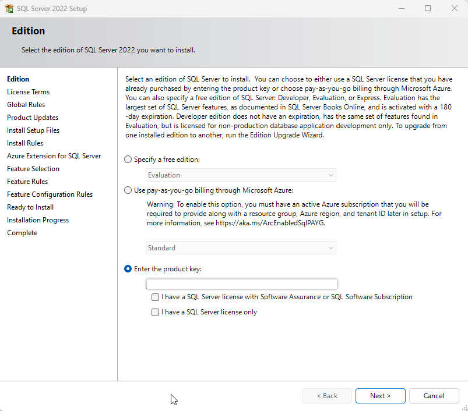The image size is (468, 411).
Task: Check the Software Assurance license checkbox
Action: coord(155,297)
